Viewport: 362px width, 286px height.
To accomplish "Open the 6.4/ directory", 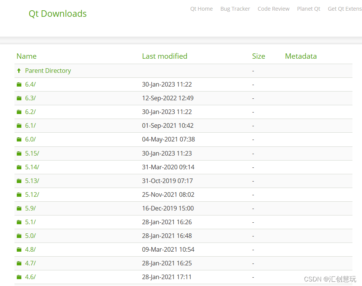I will pos(30,85).
